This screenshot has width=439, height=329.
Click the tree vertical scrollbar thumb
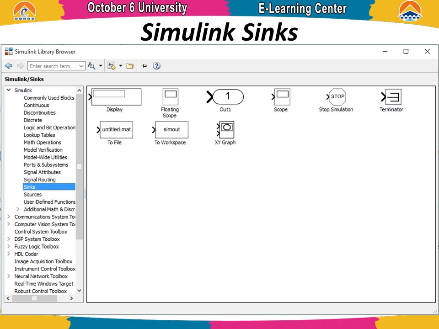(79, 167)
